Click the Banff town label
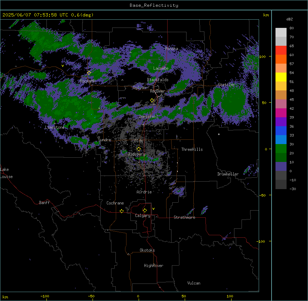Image resolution: width=308 pixels, height=301 pixels. (x=44, y=203)
